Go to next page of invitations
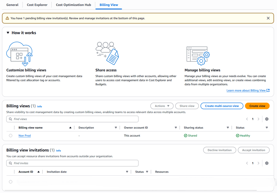Image resolution: width=277 pixels, height=193 pixels. 259,163
